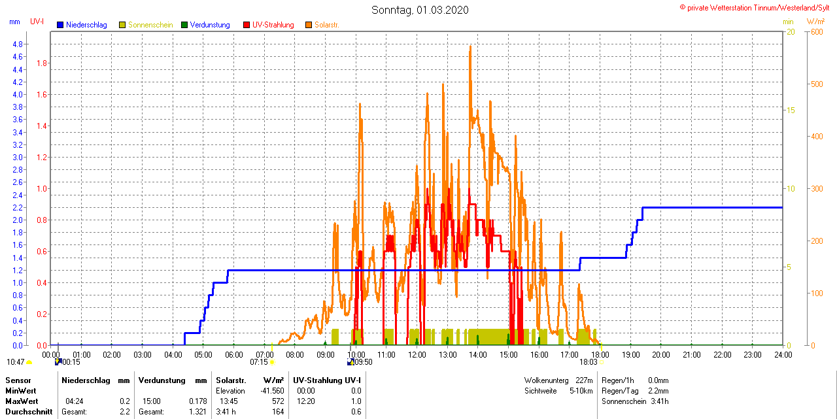Select the Sonnenschein legend label
Viewport: 837px width, 419px height.
[150, 25]
